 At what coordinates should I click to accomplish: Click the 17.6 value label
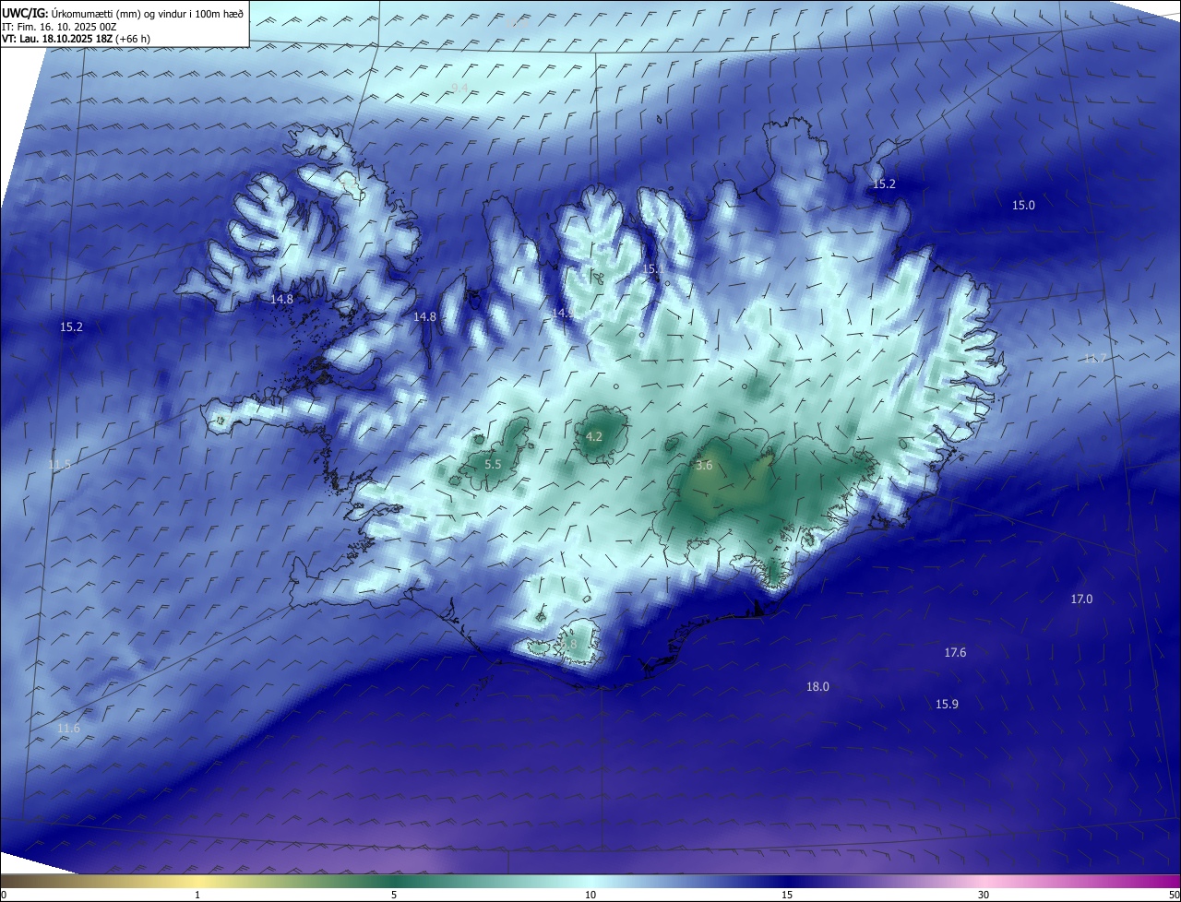click(x=955, y=653)
